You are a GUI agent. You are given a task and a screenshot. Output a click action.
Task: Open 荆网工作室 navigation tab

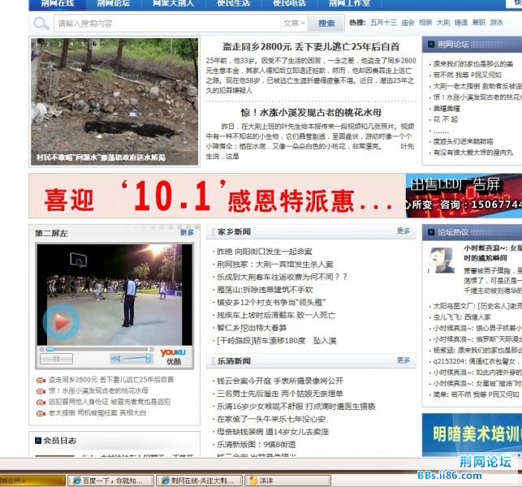point(349,3)
